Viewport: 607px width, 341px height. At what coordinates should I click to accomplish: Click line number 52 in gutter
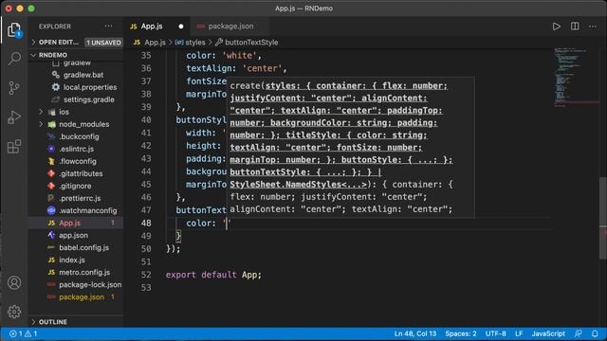146,275
